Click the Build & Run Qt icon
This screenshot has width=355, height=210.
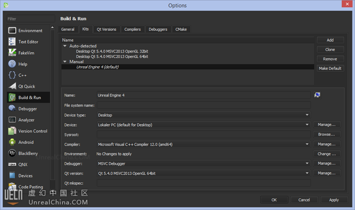12,98
